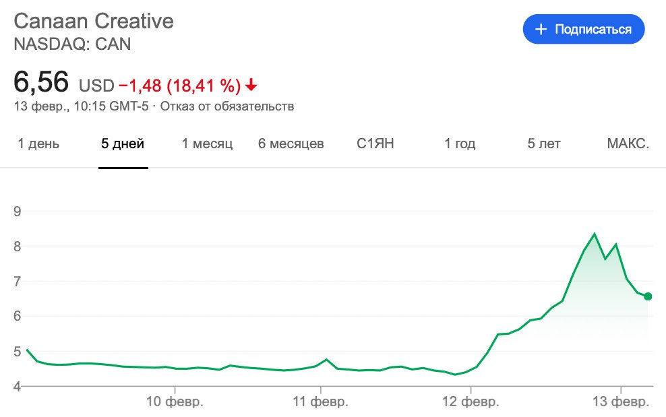Click the 10 февр. date axis label
The height and width of the screenshot is (417, 666).
coord(175,402)
